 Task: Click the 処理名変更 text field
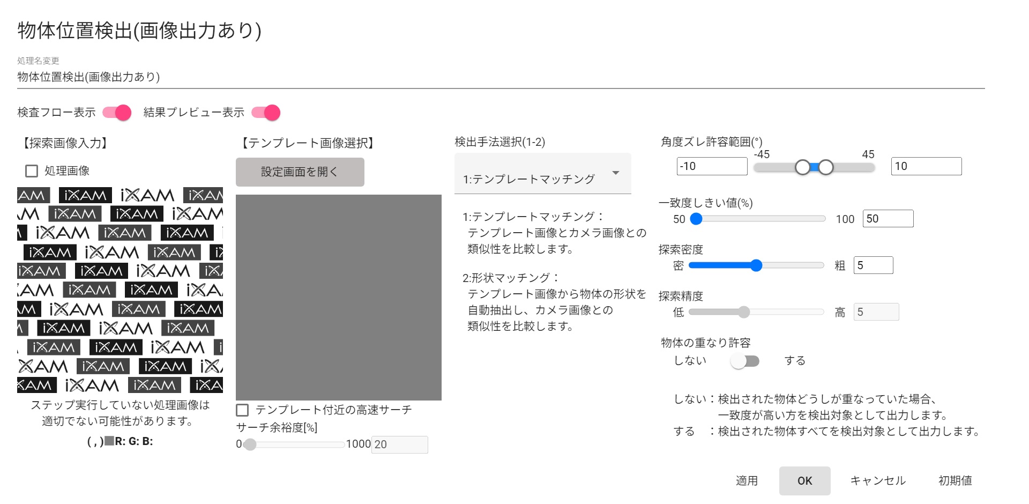click(x=501, y=77)
